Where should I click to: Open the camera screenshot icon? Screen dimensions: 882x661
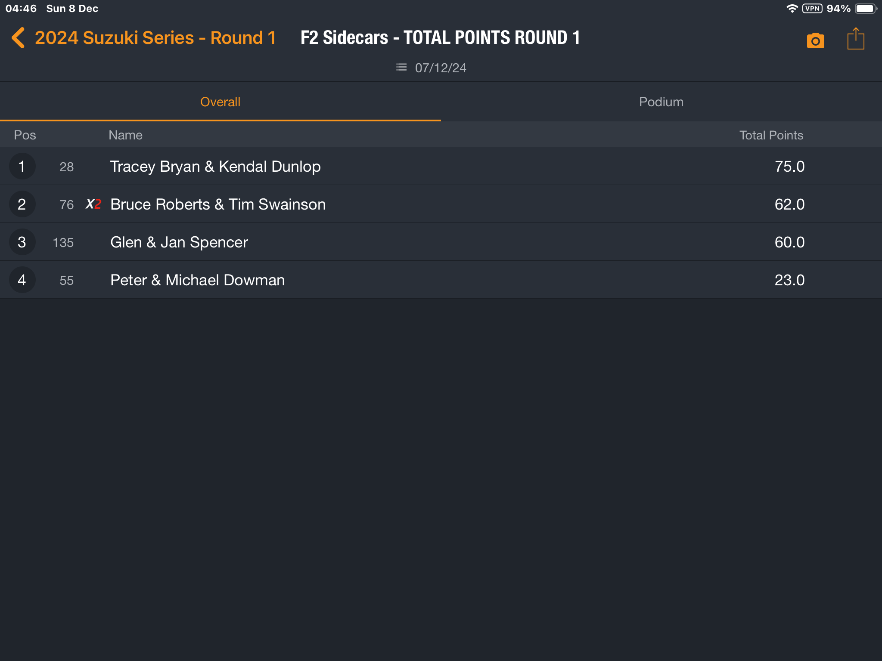pyautogui.click(x=815, y=40)
